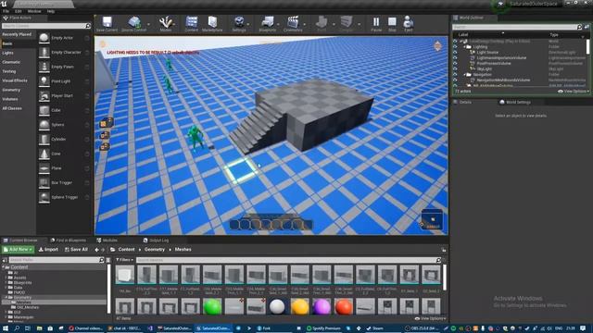Select the Cube actor icon
593x333 pixels.
[x=44, y=110]
